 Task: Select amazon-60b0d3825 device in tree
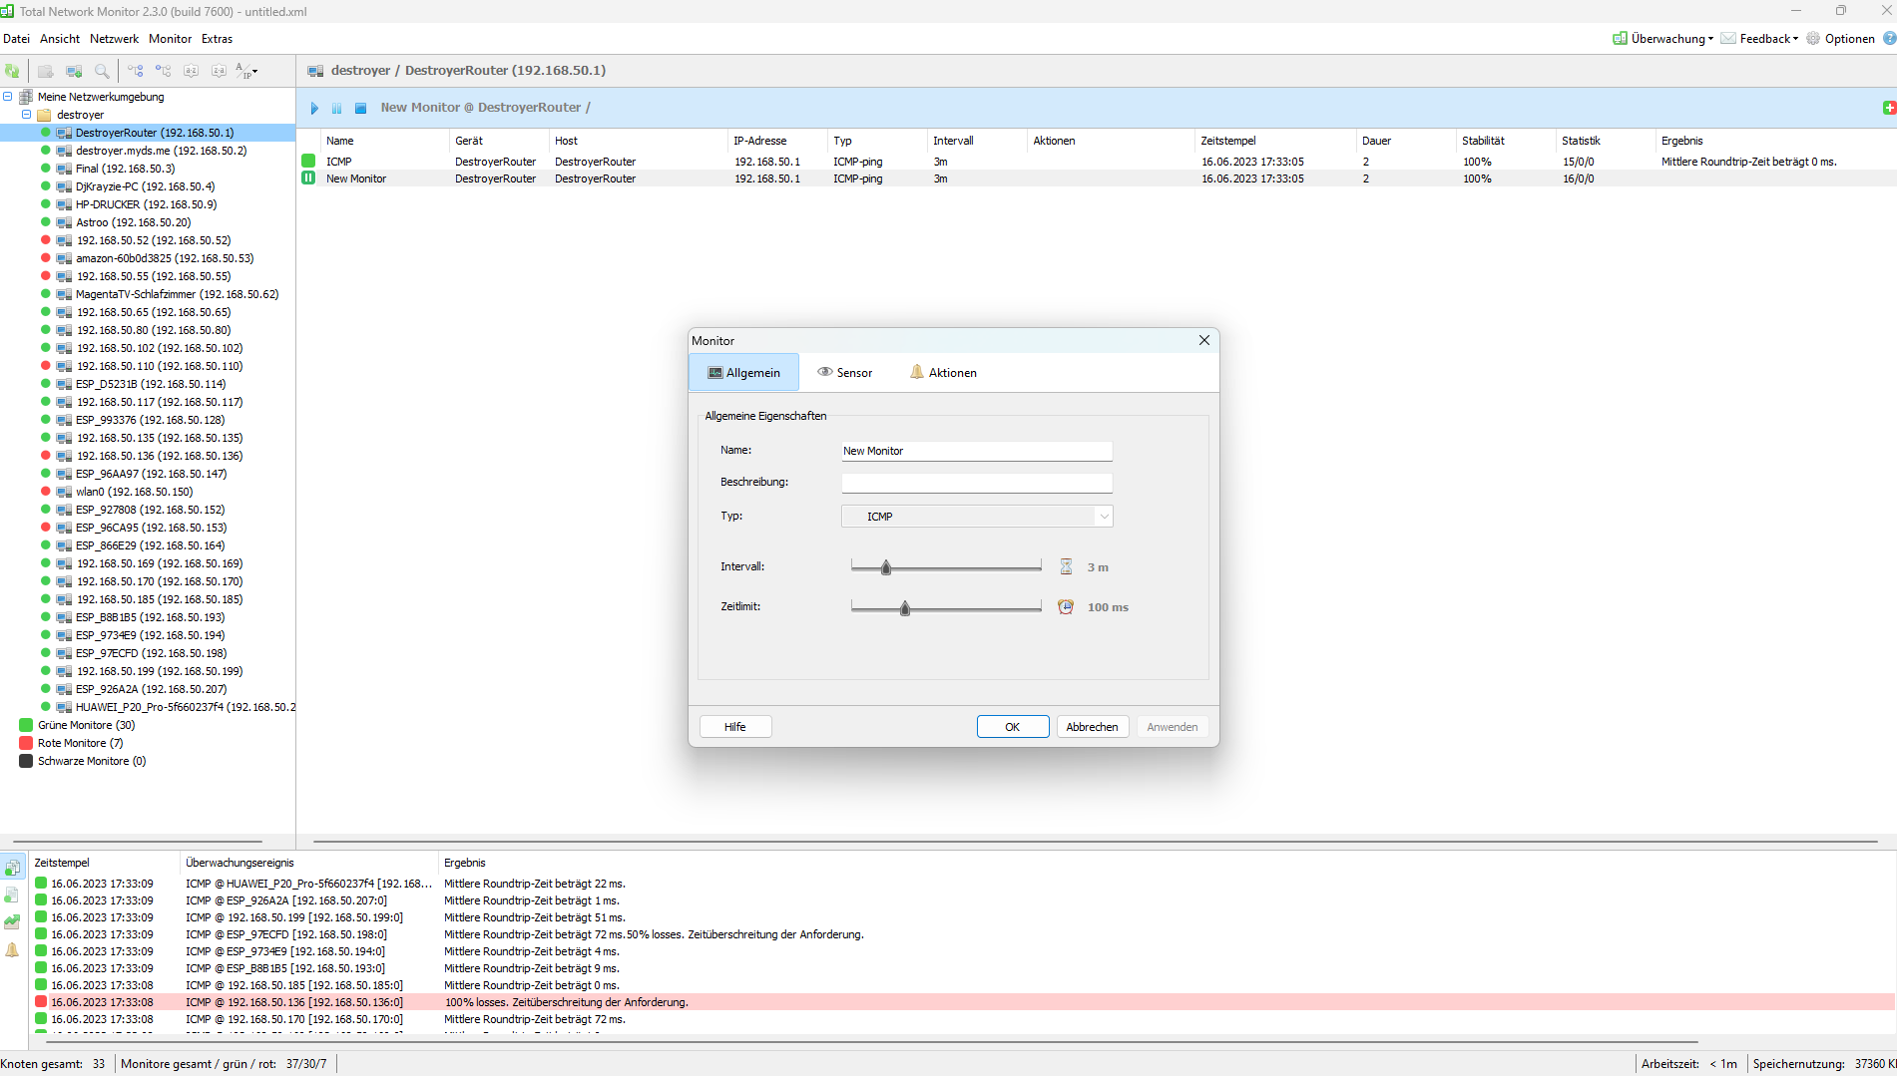tap(165, 258)
